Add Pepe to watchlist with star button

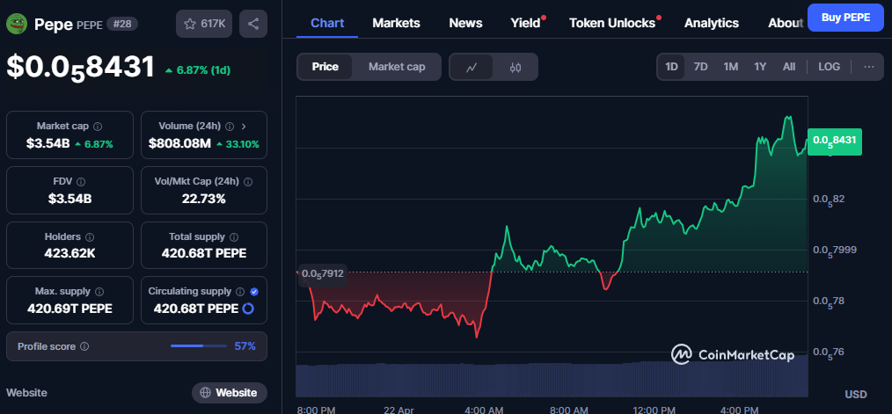click(x=204, y=24)
